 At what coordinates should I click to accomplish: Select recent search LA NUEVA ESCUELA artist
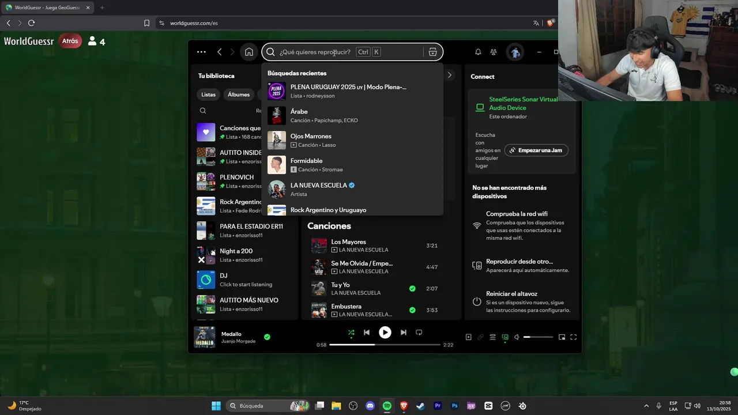pos(352,190)
